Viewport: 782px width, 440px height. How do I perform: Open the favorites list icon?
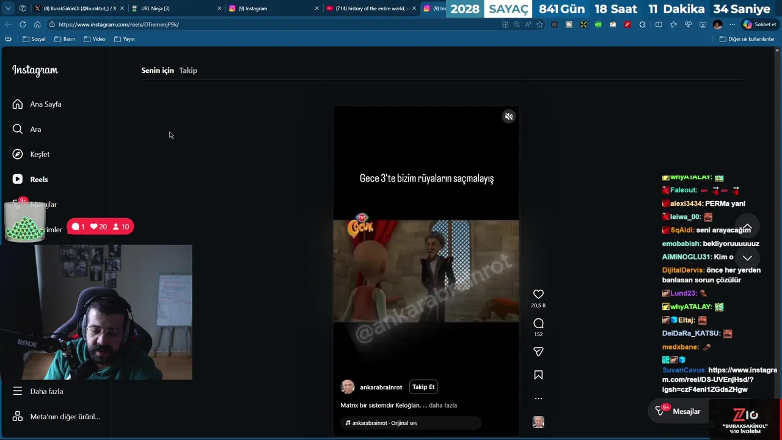(673, 24)
